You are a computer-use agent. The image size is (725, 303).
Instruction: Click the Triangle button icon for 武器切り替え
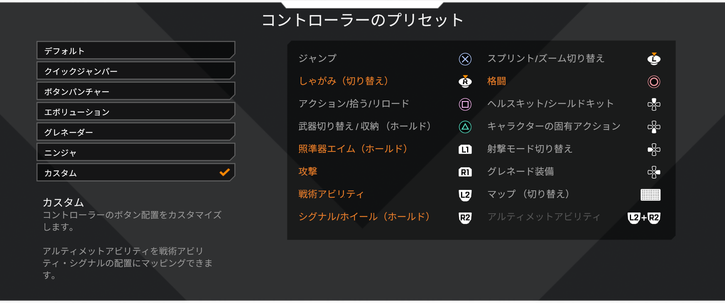click(465, 127)
